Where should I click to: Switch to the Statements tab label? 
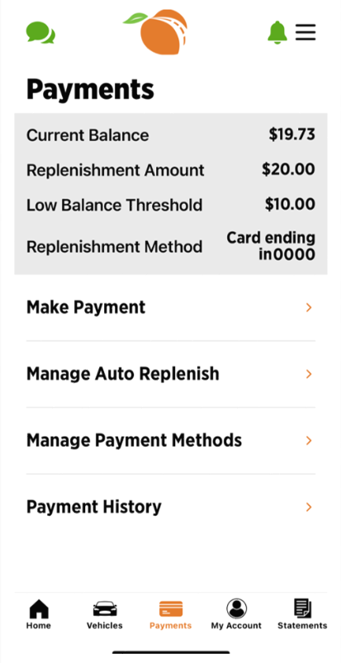pos(302,625)
